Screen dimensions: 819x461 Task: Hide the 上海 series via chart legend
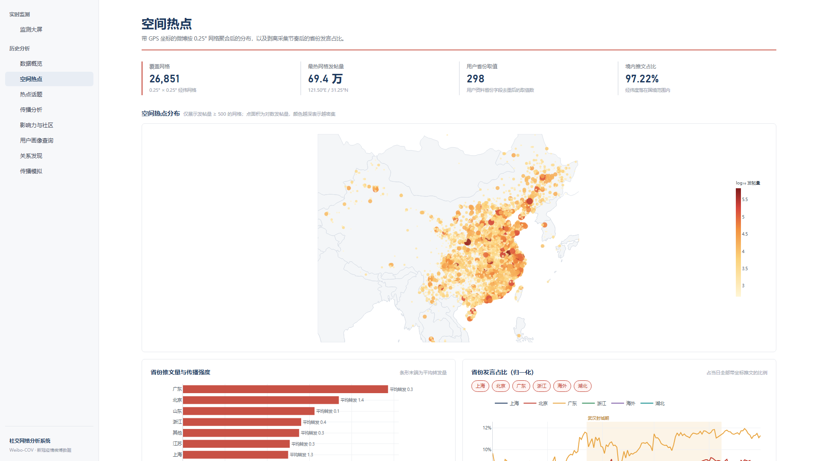tap(507, 403)
